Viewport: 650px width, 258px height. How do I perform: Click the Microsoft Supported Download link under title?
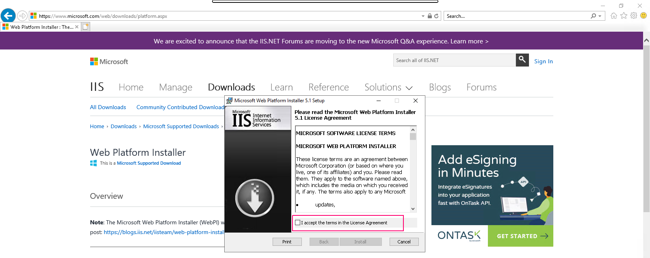[149, 163]
